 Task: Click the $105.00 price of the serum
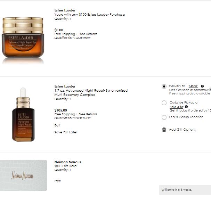click(x=61, y=110)
